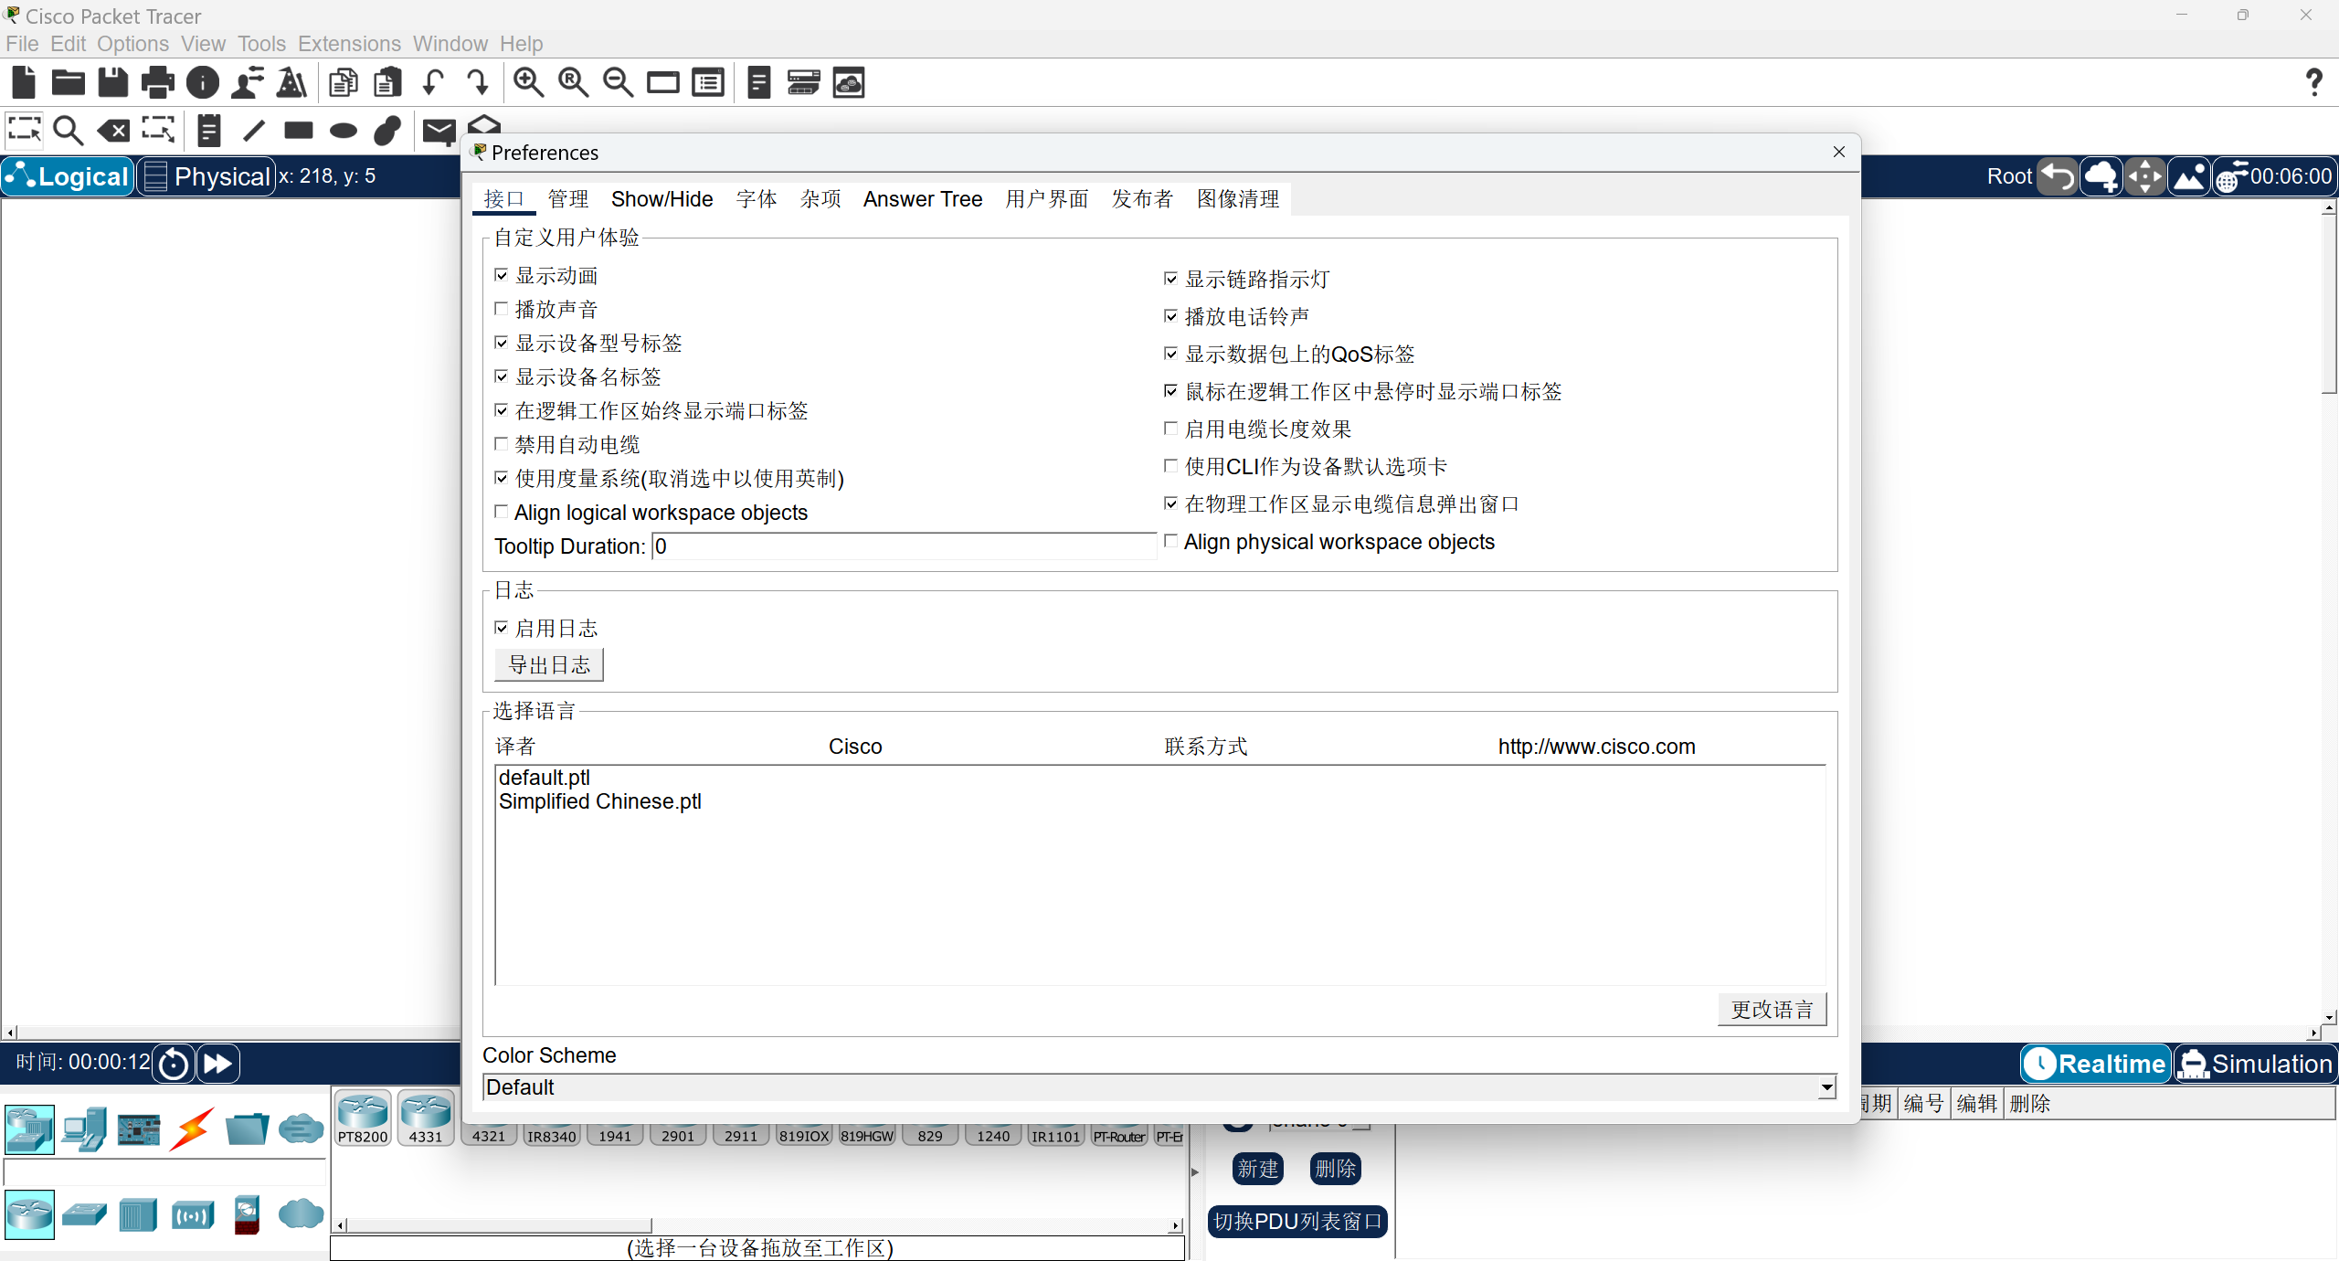Open the Physical workspace view
This screenshot has width=2339, height=1261.
click(x=206, y=176)
